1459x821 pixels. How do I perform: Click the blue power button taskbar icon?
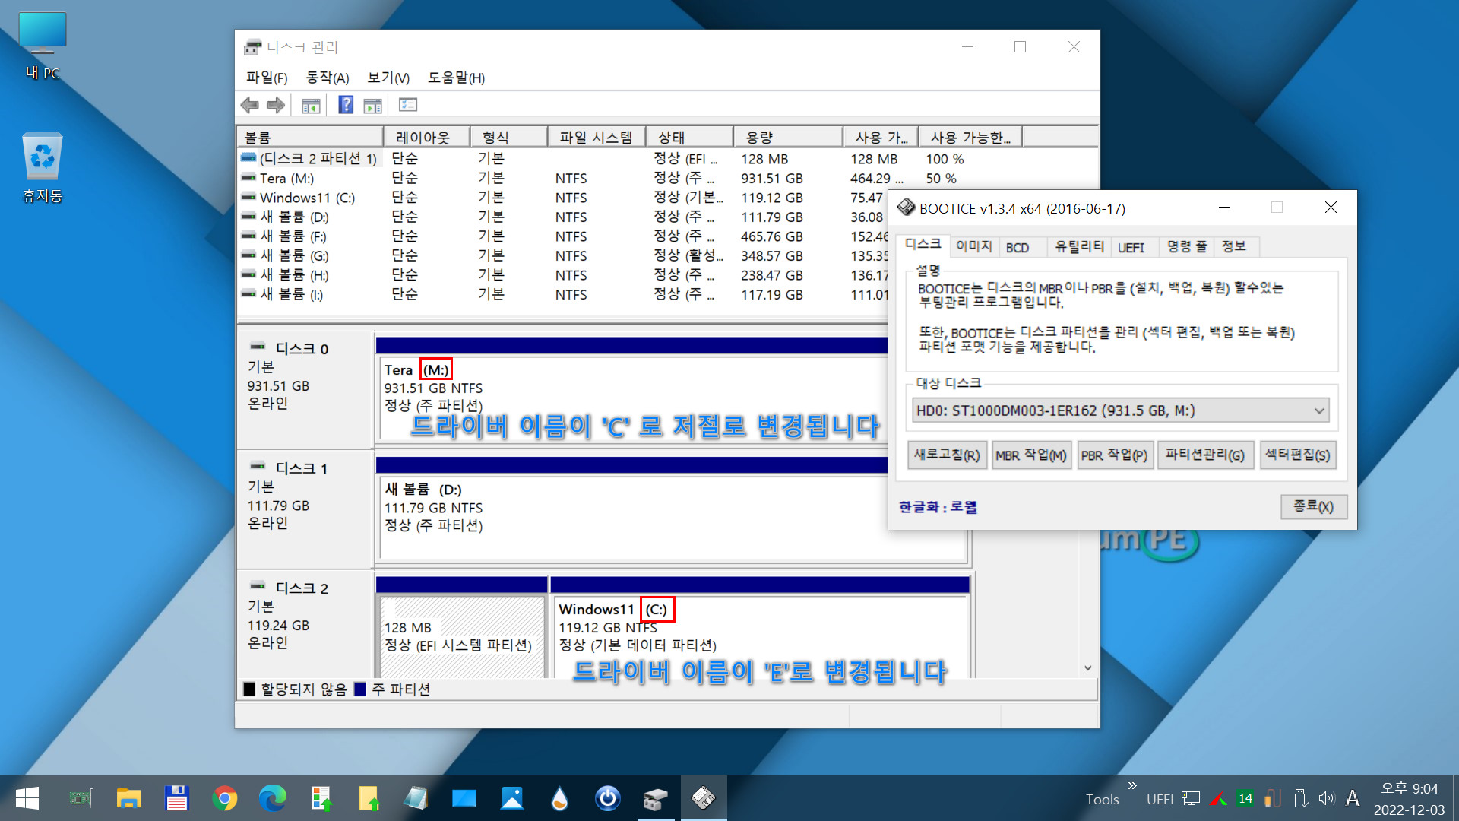pos(608,798)
